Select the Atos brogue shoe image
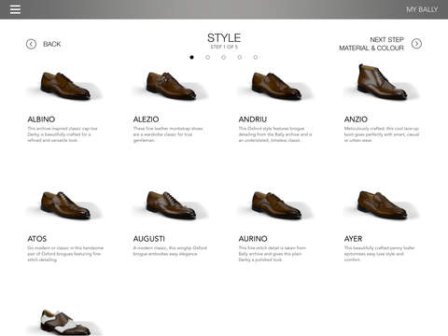Screen dimensions: 448x336 [65, 204]
